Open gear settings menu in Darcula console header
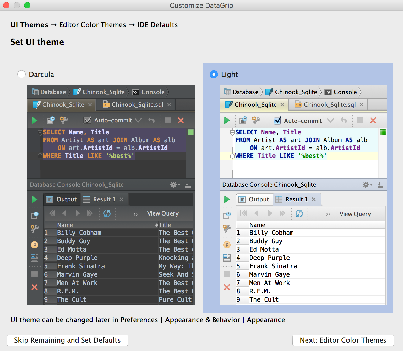The image size is (403, 351). [175, 185]
